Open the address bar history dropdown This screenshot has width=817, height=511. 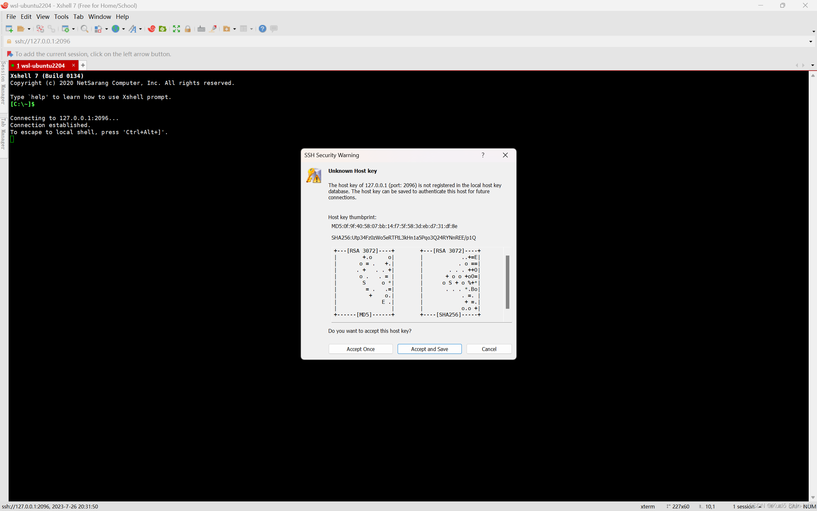pos(810,42)
